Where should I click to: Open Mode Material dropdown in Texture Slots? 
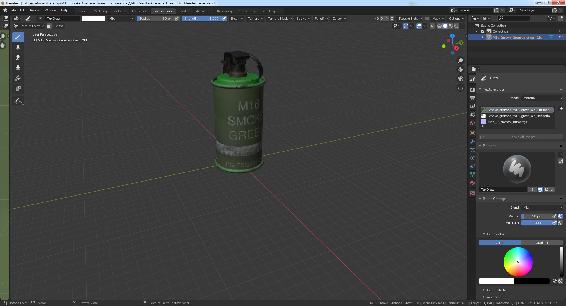coord(542,98)
